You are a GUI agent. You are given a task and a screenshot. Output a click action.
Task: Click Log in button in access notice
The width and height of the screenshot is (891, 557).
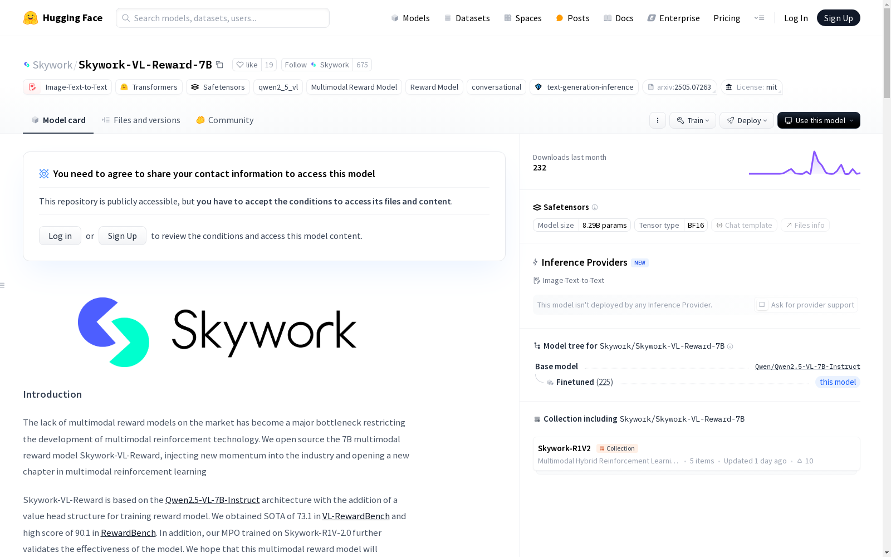(60, 236)
